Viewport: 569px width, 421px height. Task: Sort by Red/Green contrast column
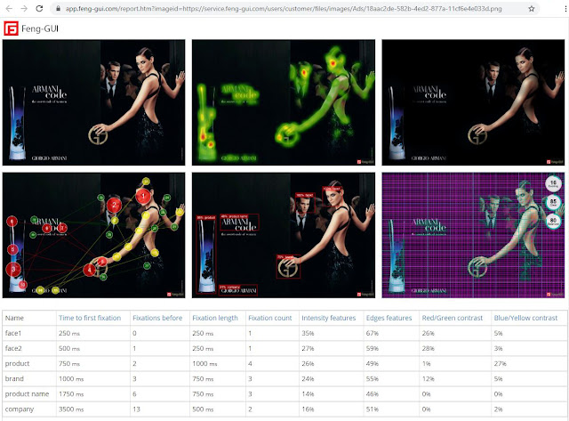click(x=453, y=318)
